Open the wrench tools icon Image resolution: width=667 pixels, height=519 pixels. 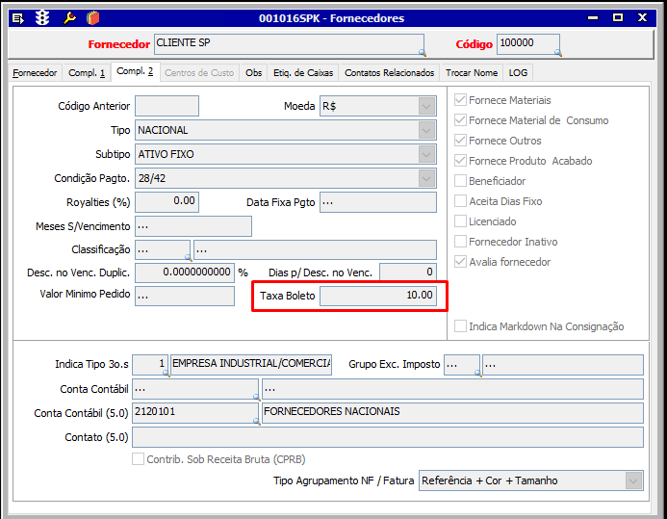coord(69,18)
